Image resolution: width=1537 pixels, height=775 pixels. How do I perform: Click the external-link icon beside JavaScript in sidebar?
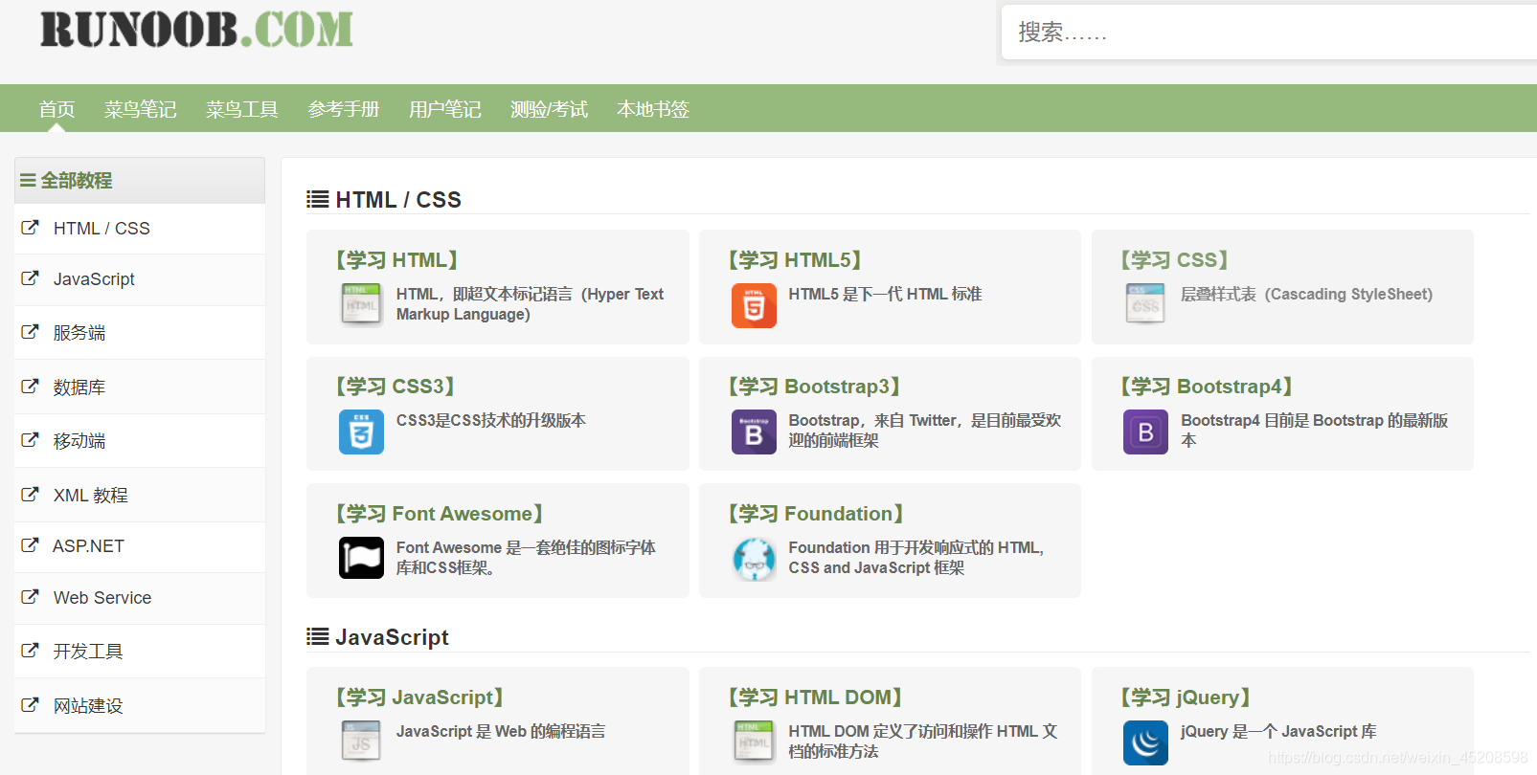pyautogui.click(x=31, y=278)
